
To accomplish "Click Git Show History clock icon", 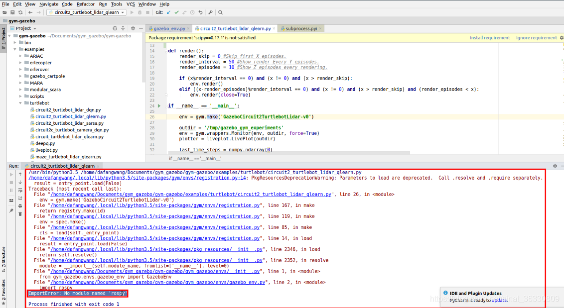I will 192,12.
